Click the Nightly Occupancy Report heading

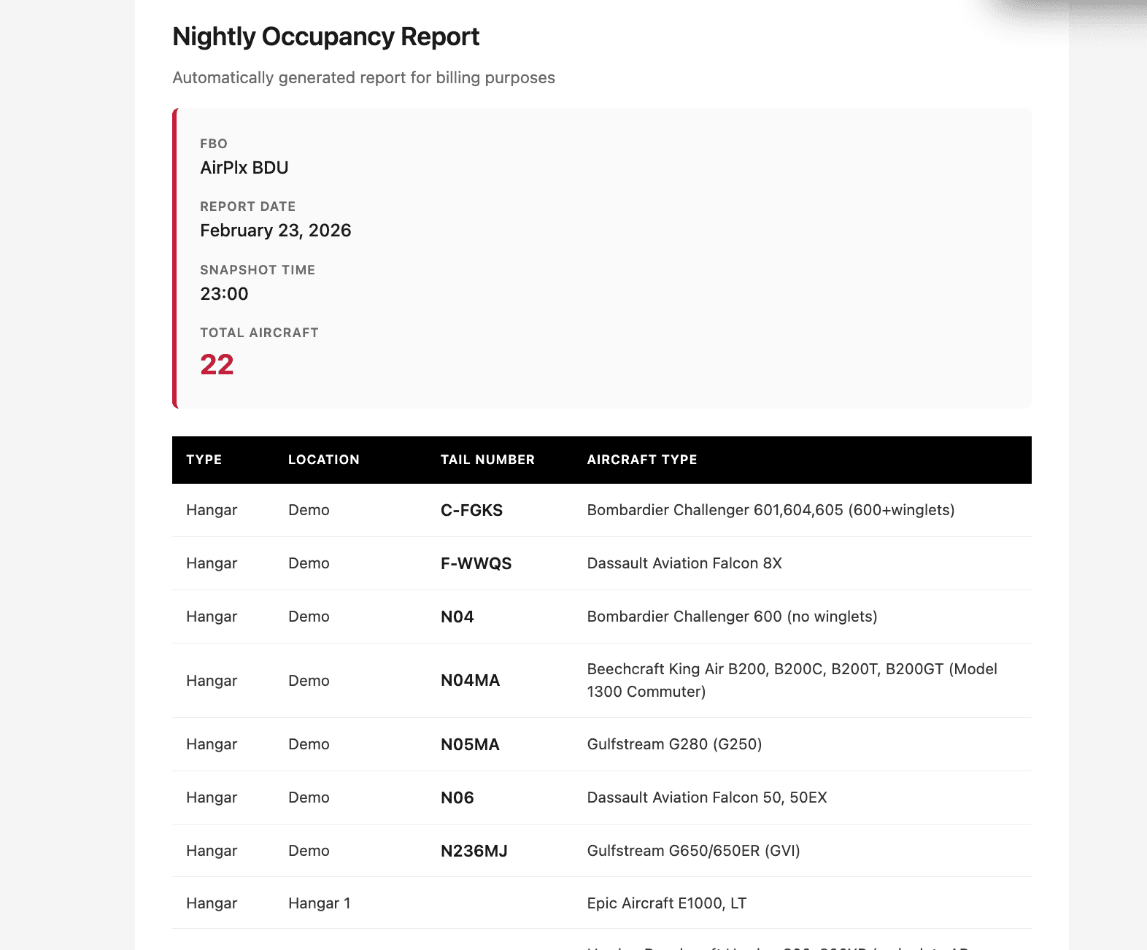point(325,36)
